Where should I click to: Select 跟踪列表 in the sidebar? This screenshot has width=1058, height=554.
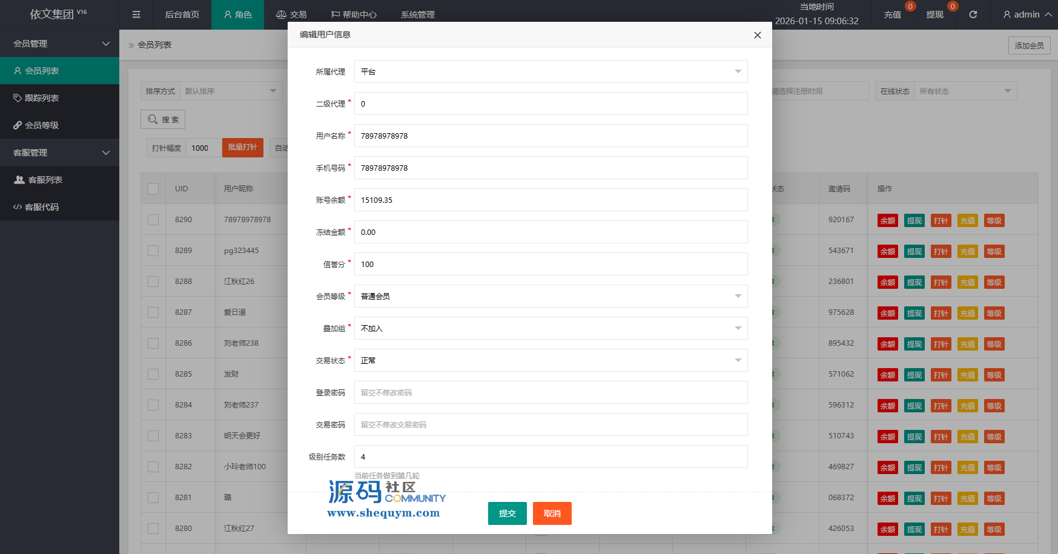(x=42, y=98)
